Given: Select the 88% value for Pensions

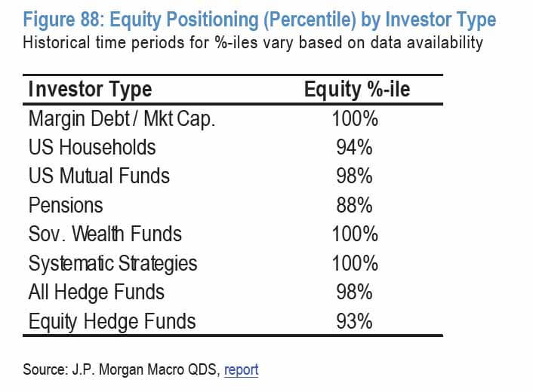Looking at the screenshot, I should pyautogui.click(x=354, y=205).
